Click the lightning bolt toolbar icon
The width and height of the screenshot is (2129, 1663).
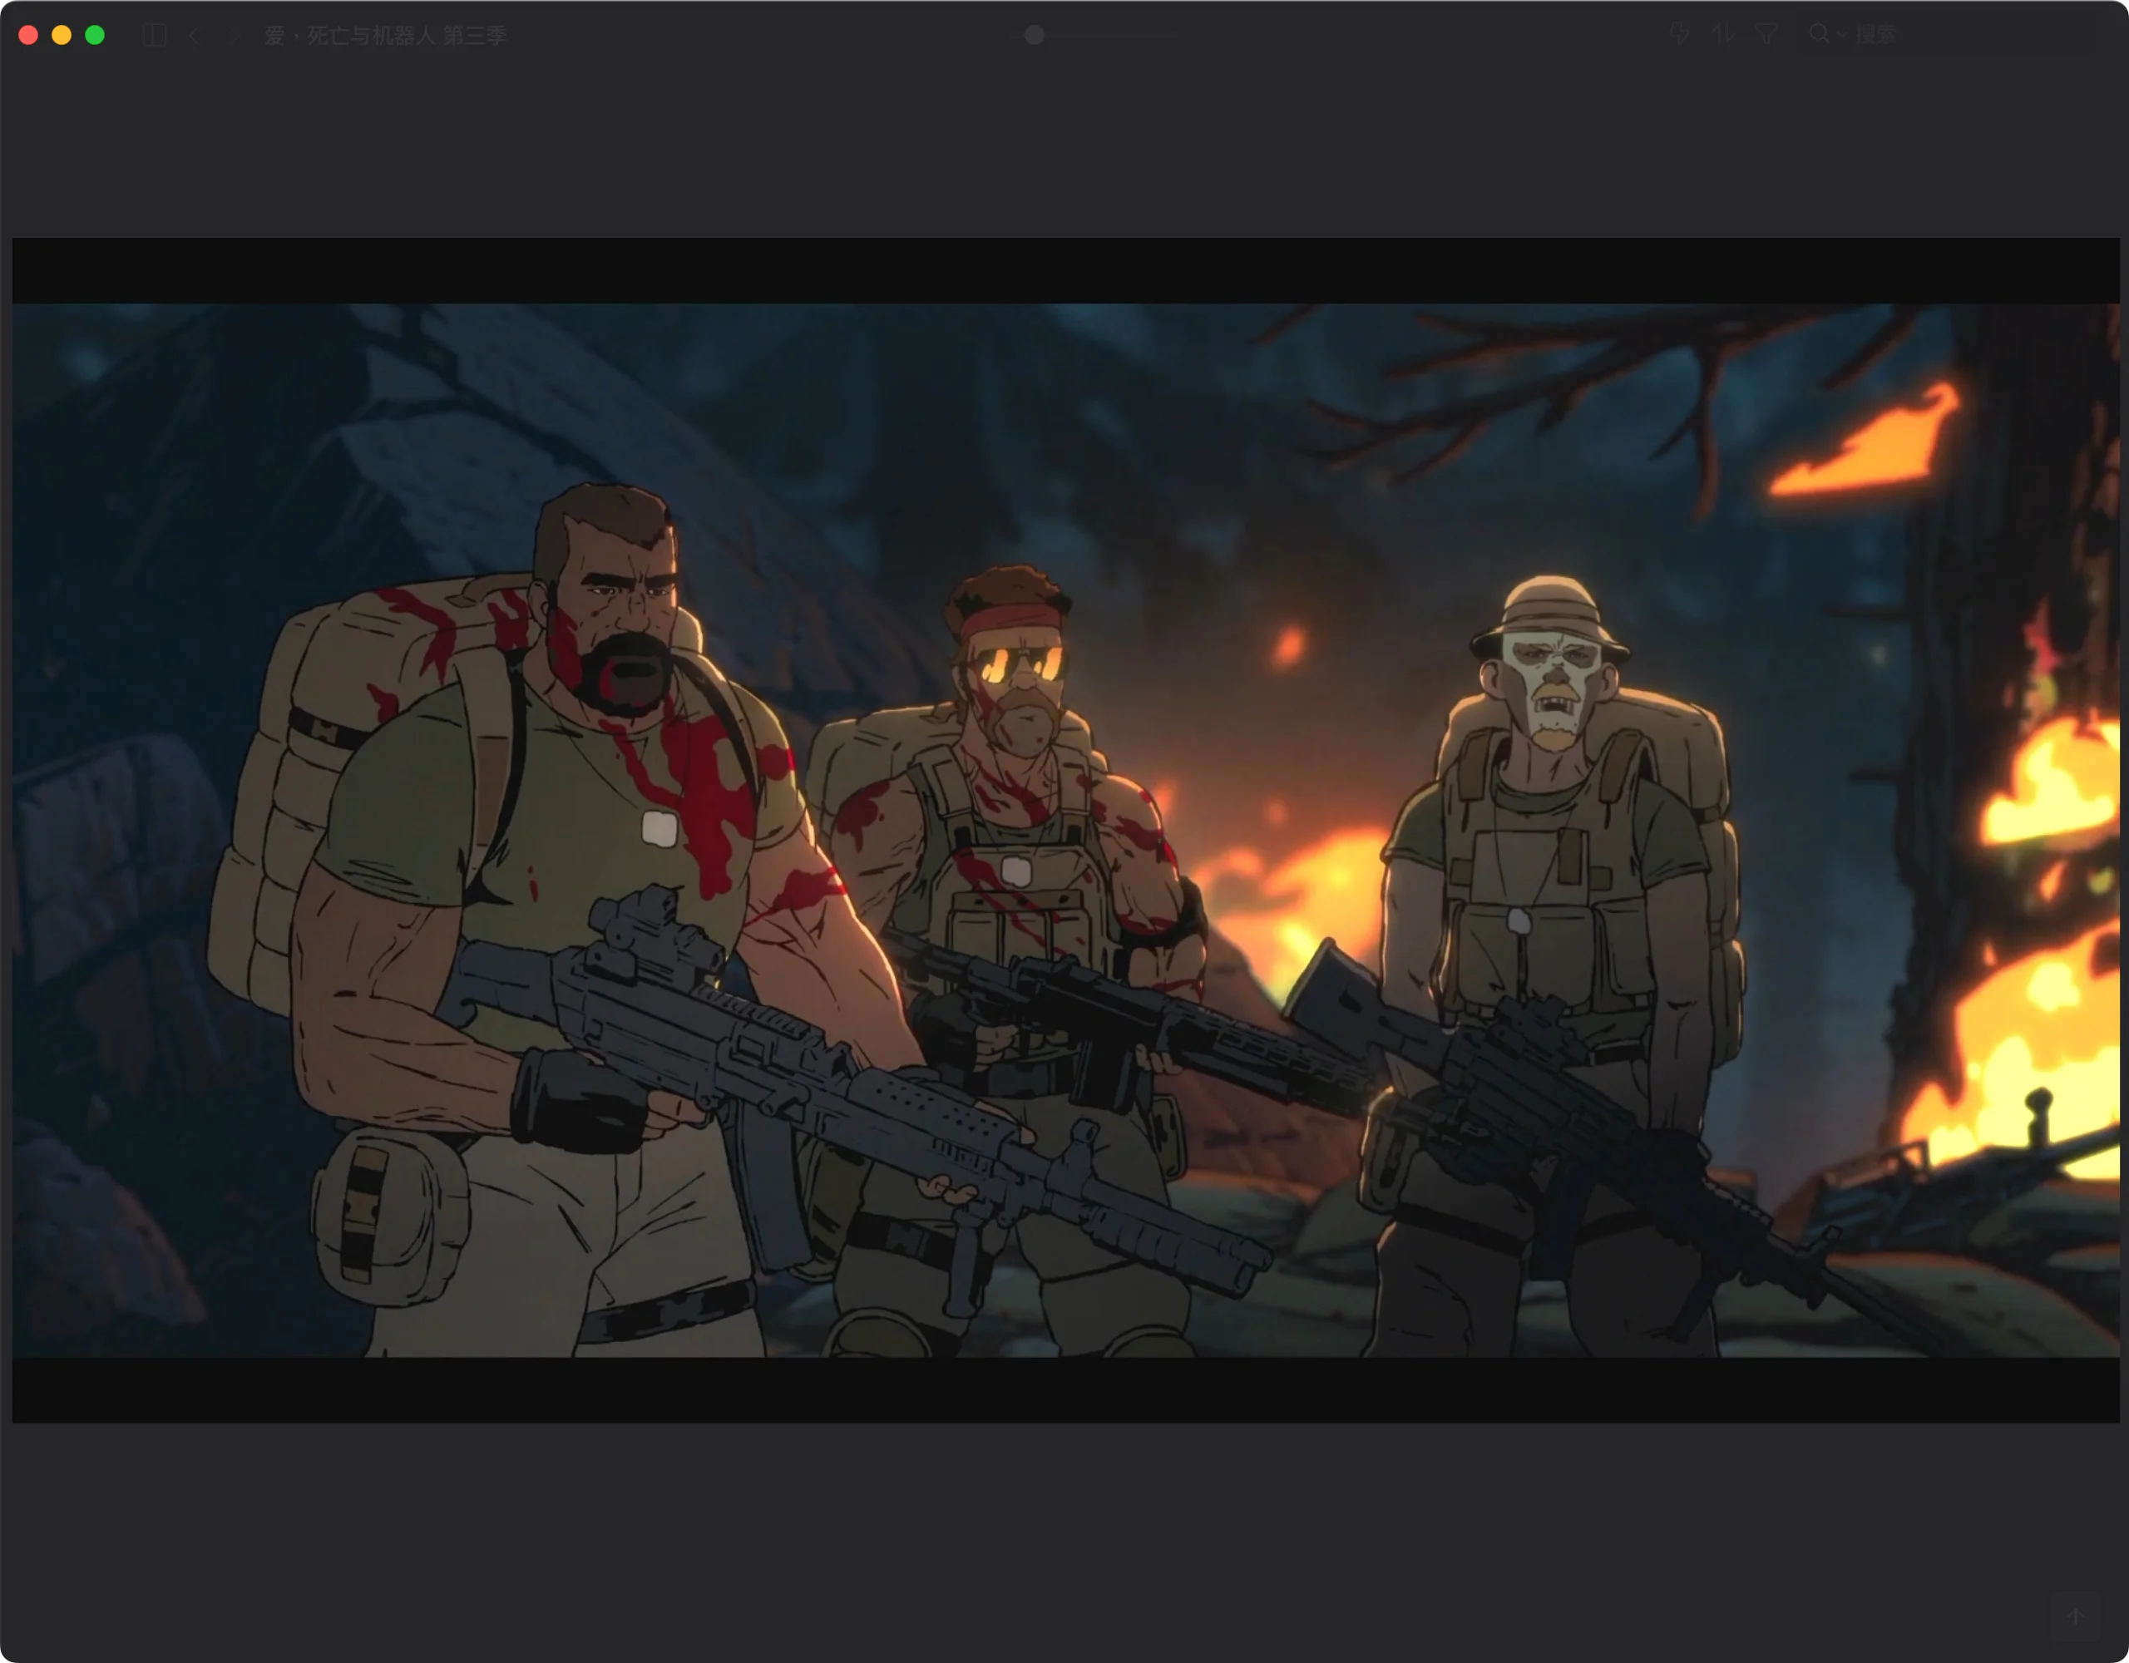[1678, 35]
